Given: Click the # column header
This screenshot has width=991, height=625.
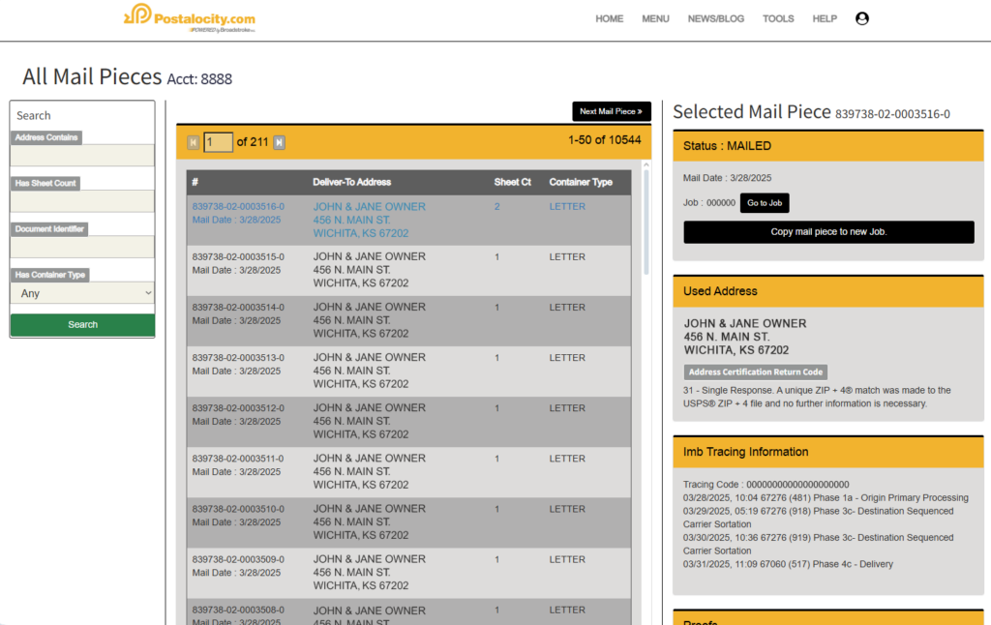Looking at the screenshot, I should (195, 182).
